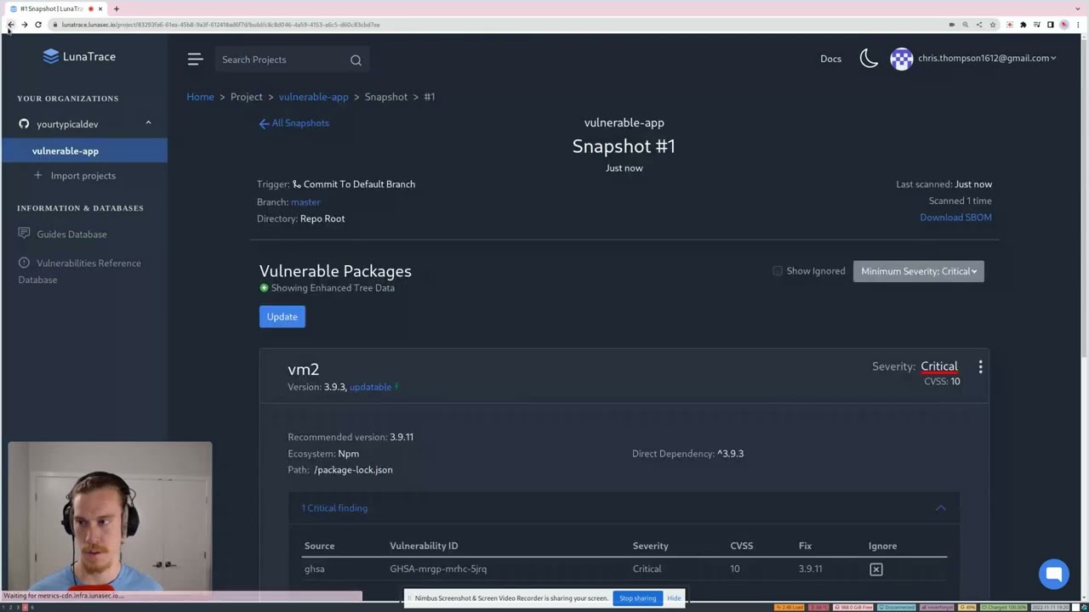Screen dimensions: 1089x612
Task: Collapse the yourtypicaldev organization
Action: [x=148, y=123]
